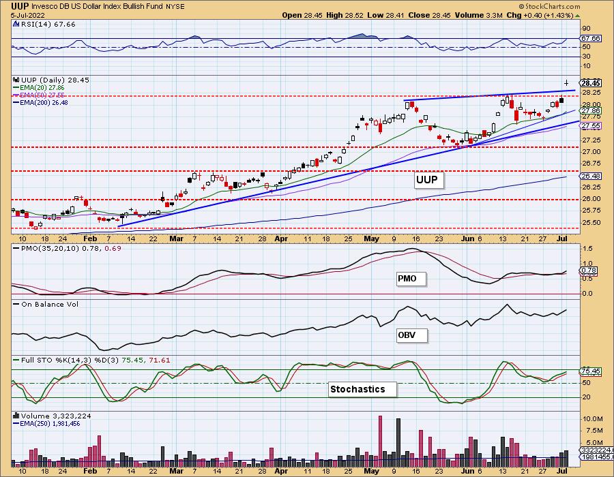Click the PMO(35,20,10) indicator label
The height and width of the screenshot is (477, 614).
coord(68,249)
